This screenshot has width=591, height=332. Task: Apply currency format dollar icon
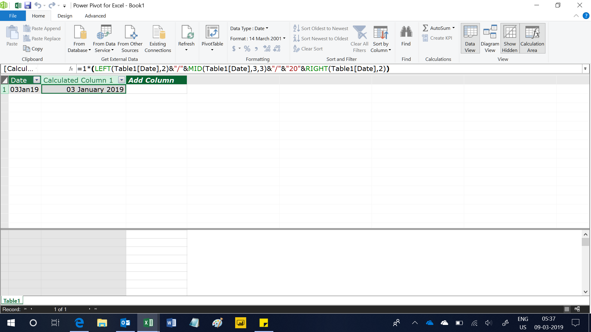tap(234, 49)
